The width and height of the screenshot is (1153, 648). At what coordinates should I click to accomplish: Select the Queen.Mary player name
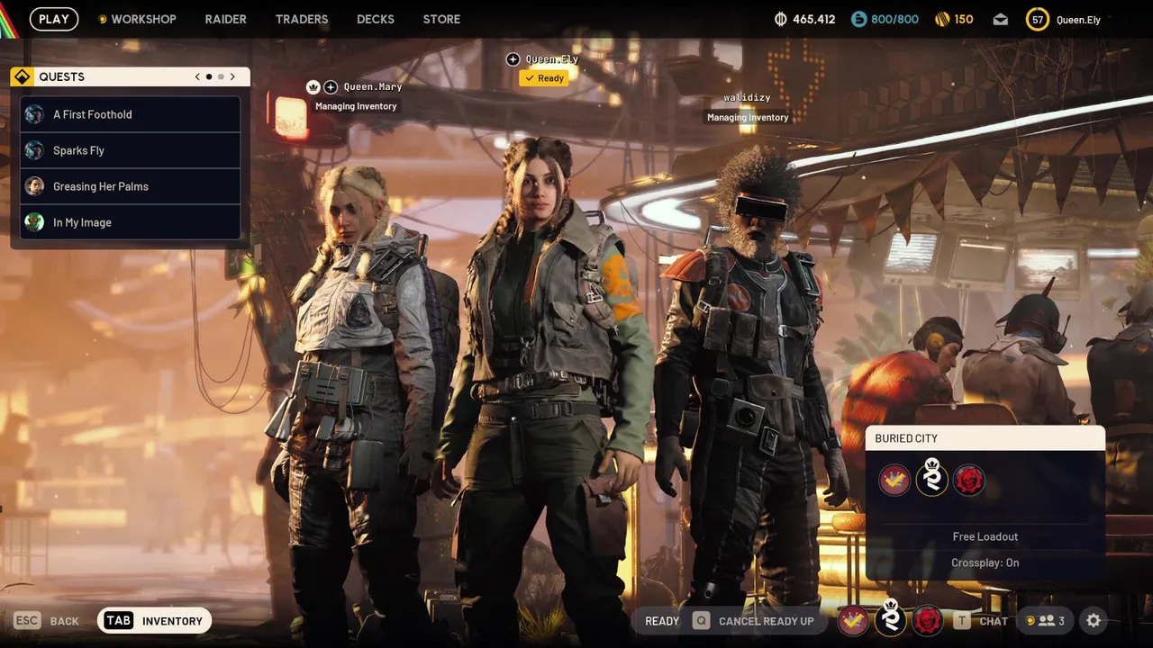373,87
